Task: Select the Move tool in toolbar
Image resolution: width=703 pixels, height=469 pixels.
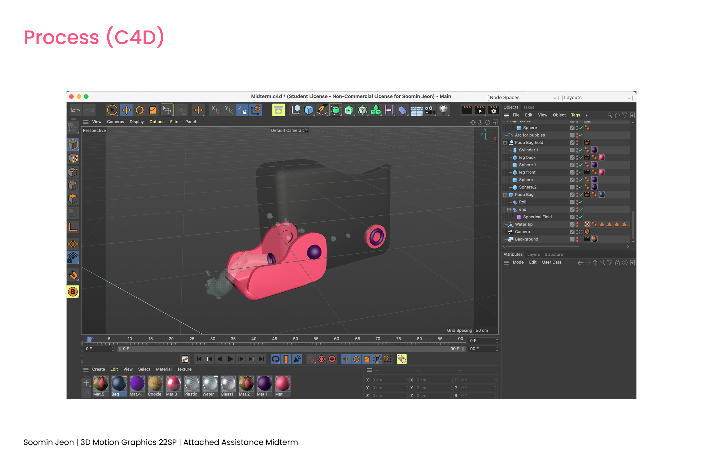Action: point(126,110)
